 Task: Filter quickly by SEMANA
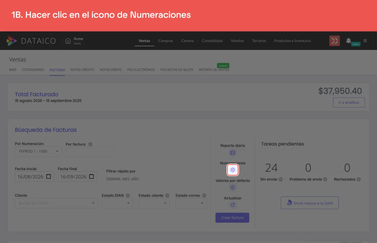point(113,179)
